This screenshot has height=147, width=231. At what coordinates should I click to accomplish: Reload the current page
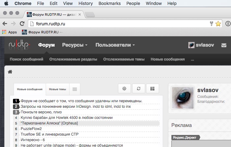point(22,23)
